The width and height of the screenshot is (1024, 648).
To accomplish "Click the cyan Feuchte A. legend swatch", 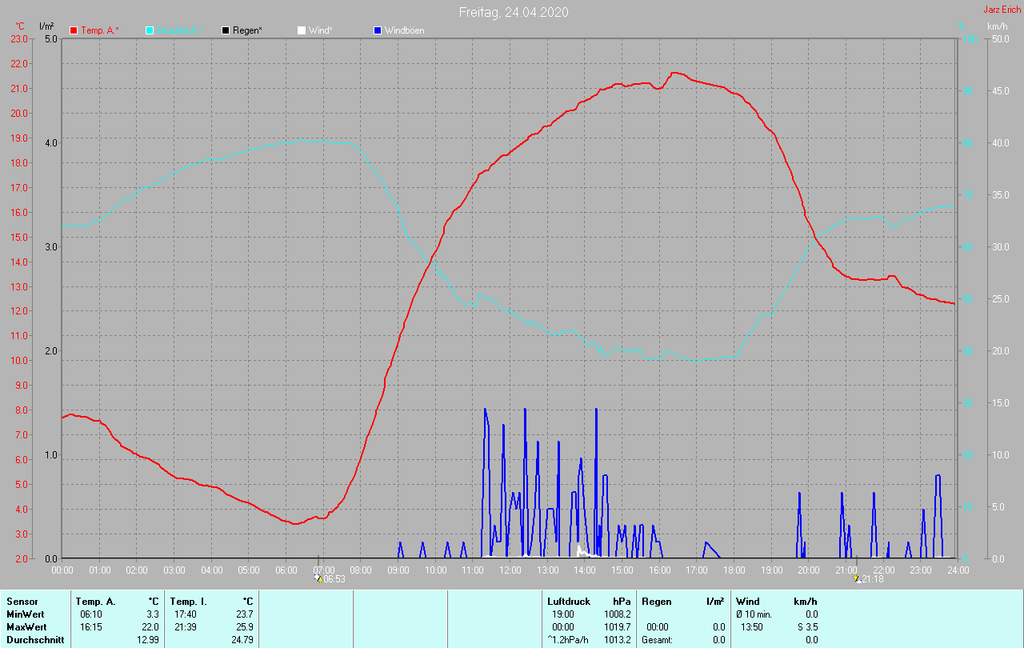I will 150,30.
